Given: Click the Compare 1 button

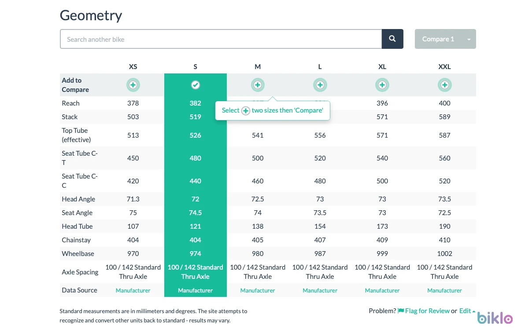Looking at the screenshot, I should [x=438, y=39].
